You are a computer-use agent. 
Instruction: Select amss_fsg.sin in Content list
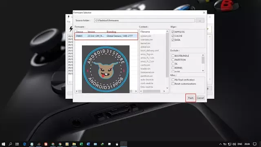tap(147, 54)
